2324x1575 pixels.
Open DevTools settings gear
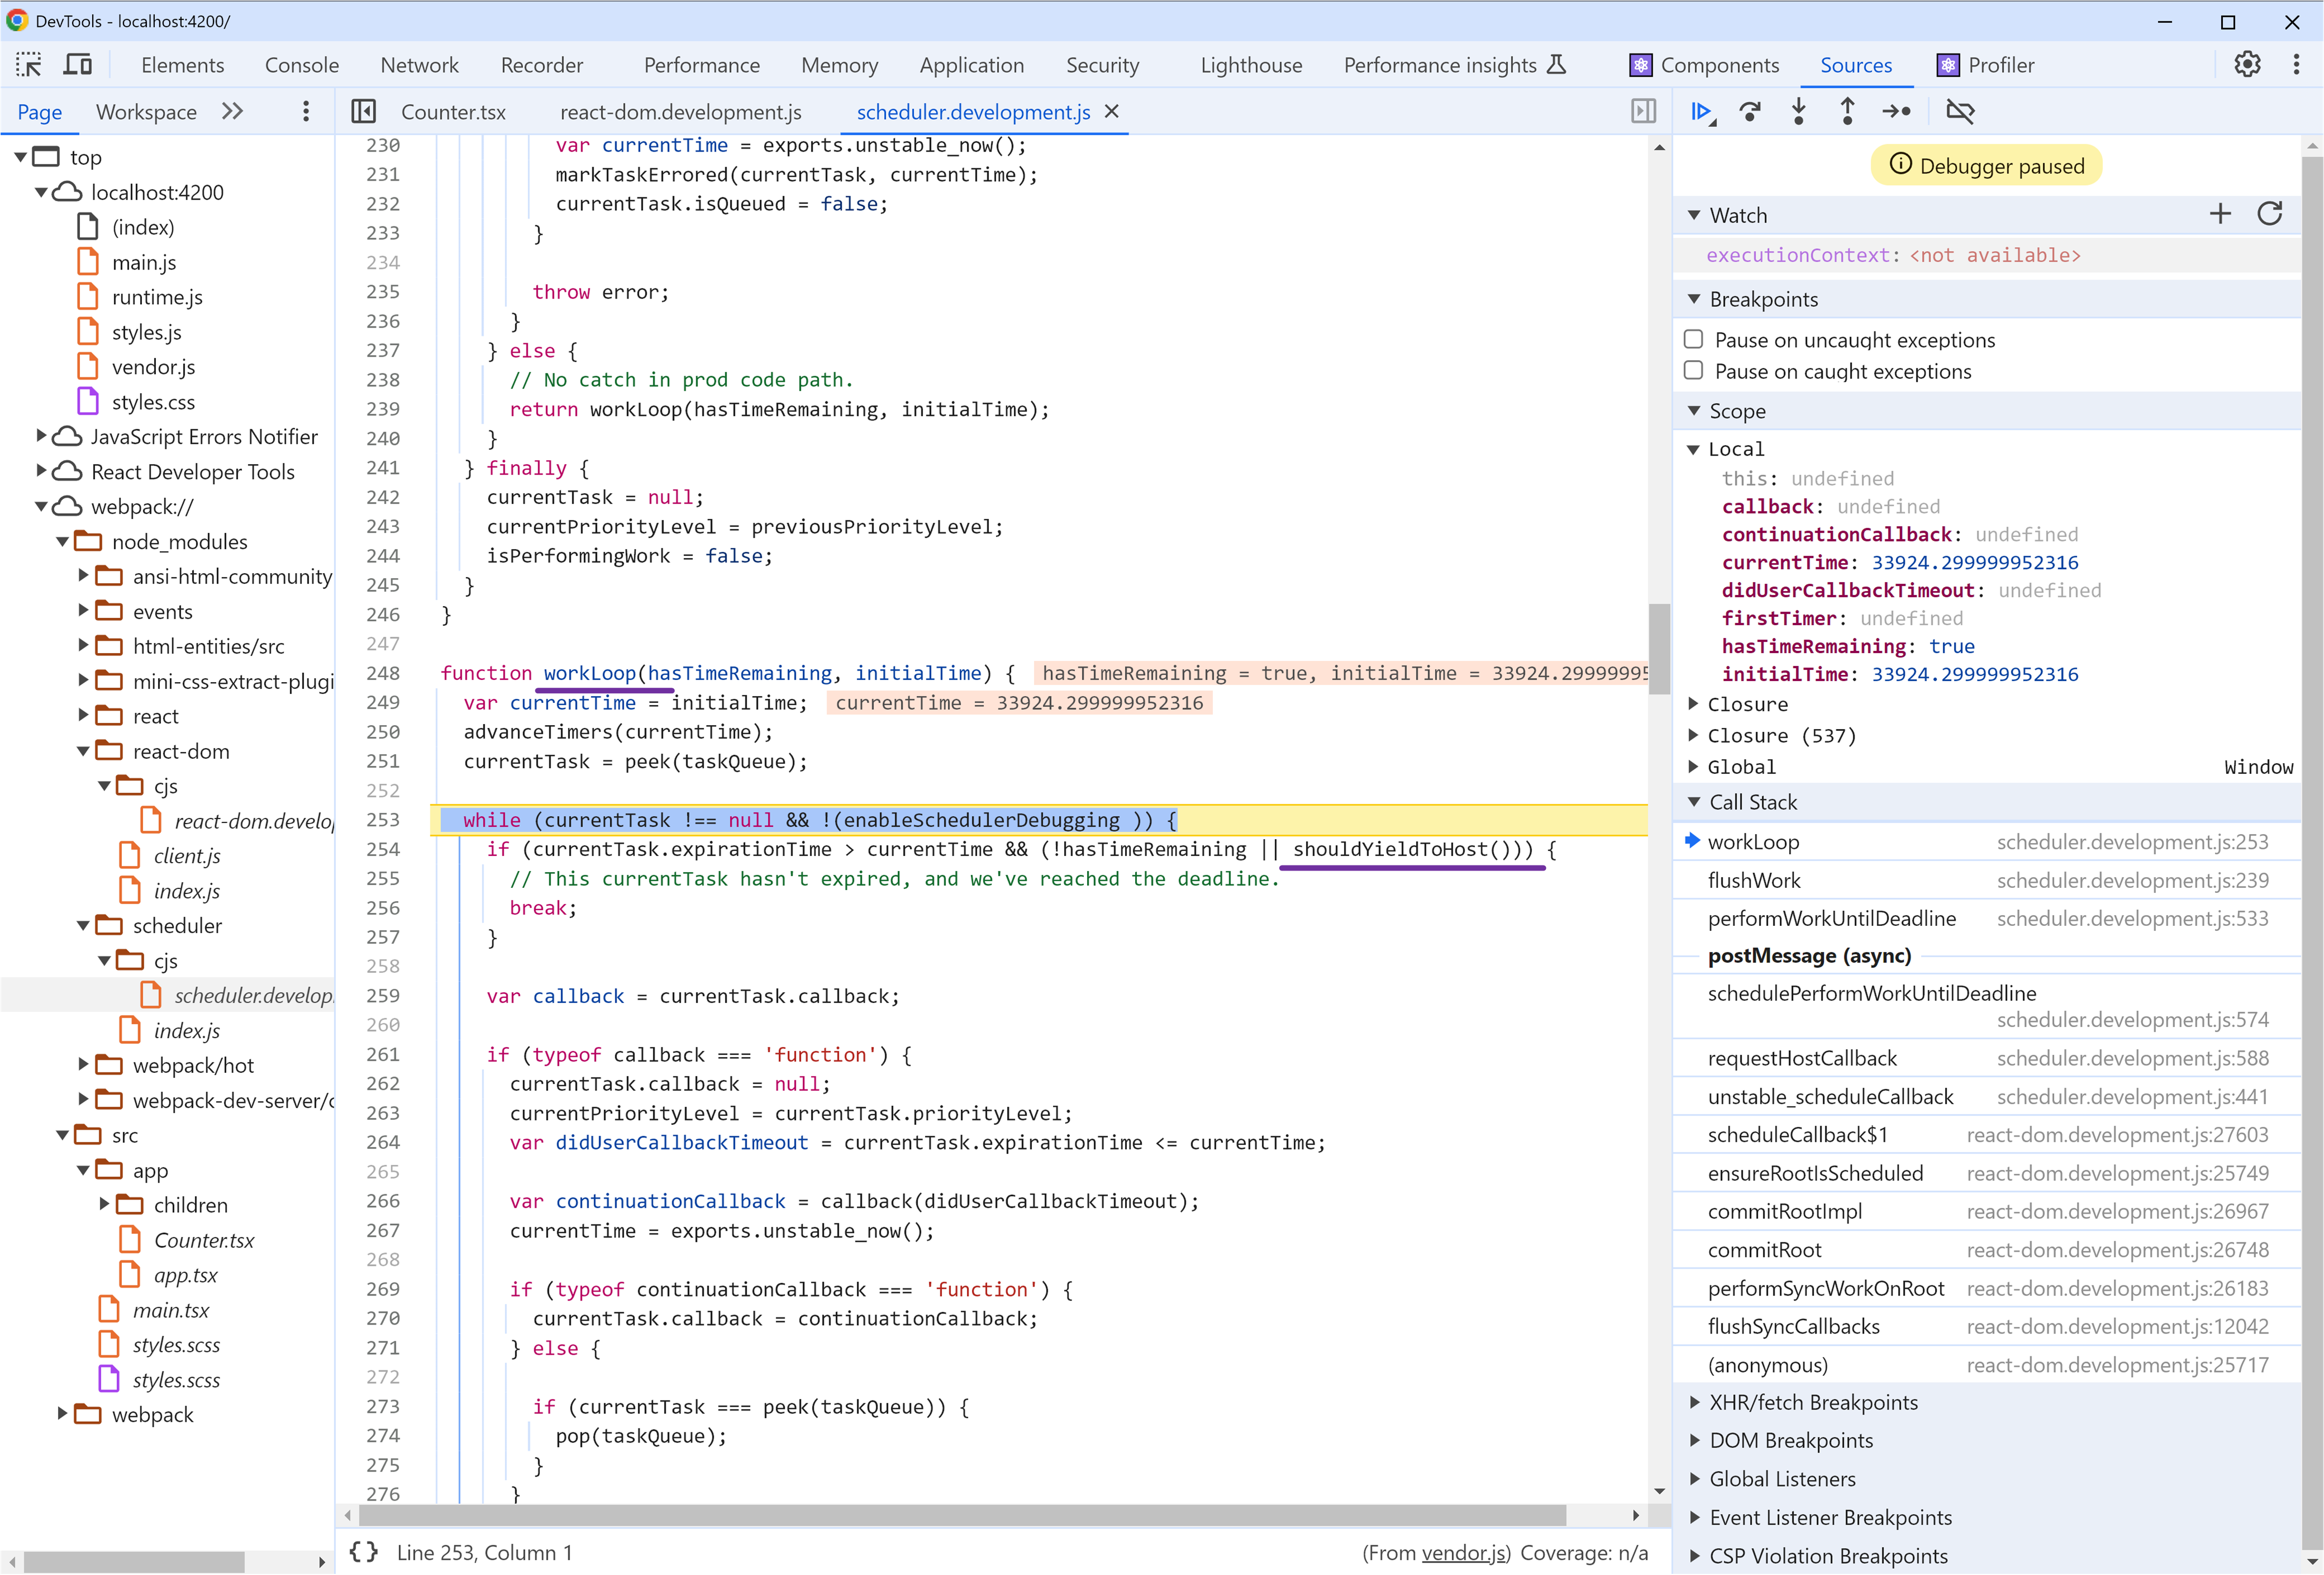(2247, 65)
